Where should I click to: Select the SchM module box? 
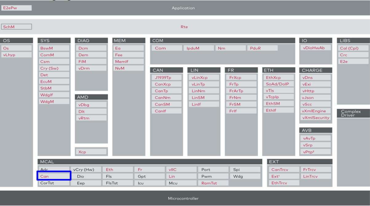click(x=17, y=27)
